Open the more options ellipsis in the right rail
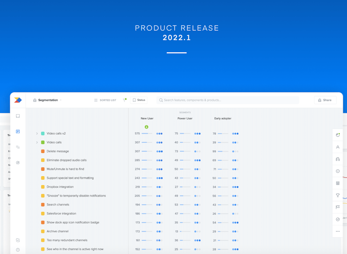The image size is (347, 254). point(338,231)
